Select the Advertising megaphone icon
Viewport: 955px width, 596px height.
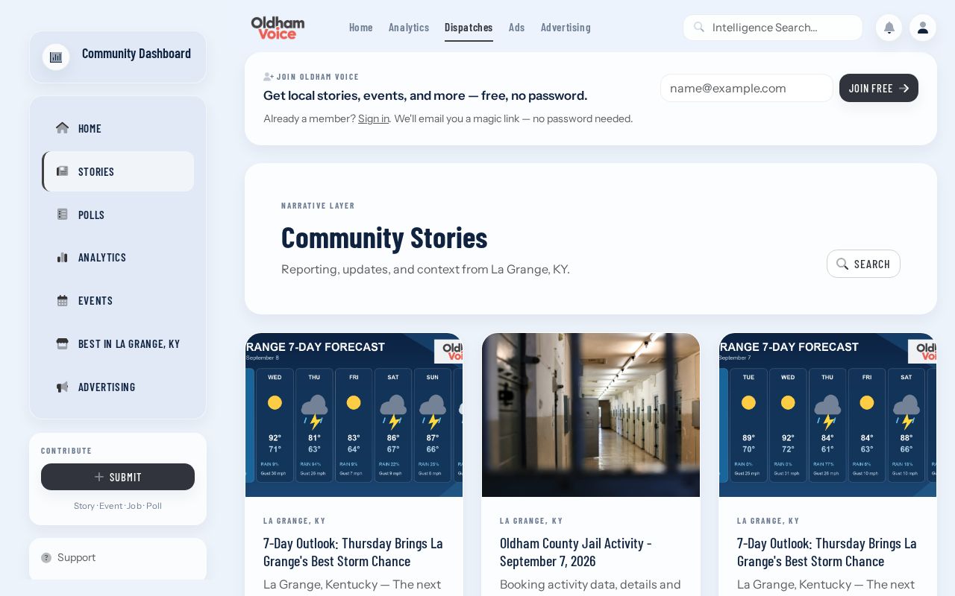pos(63,387)
